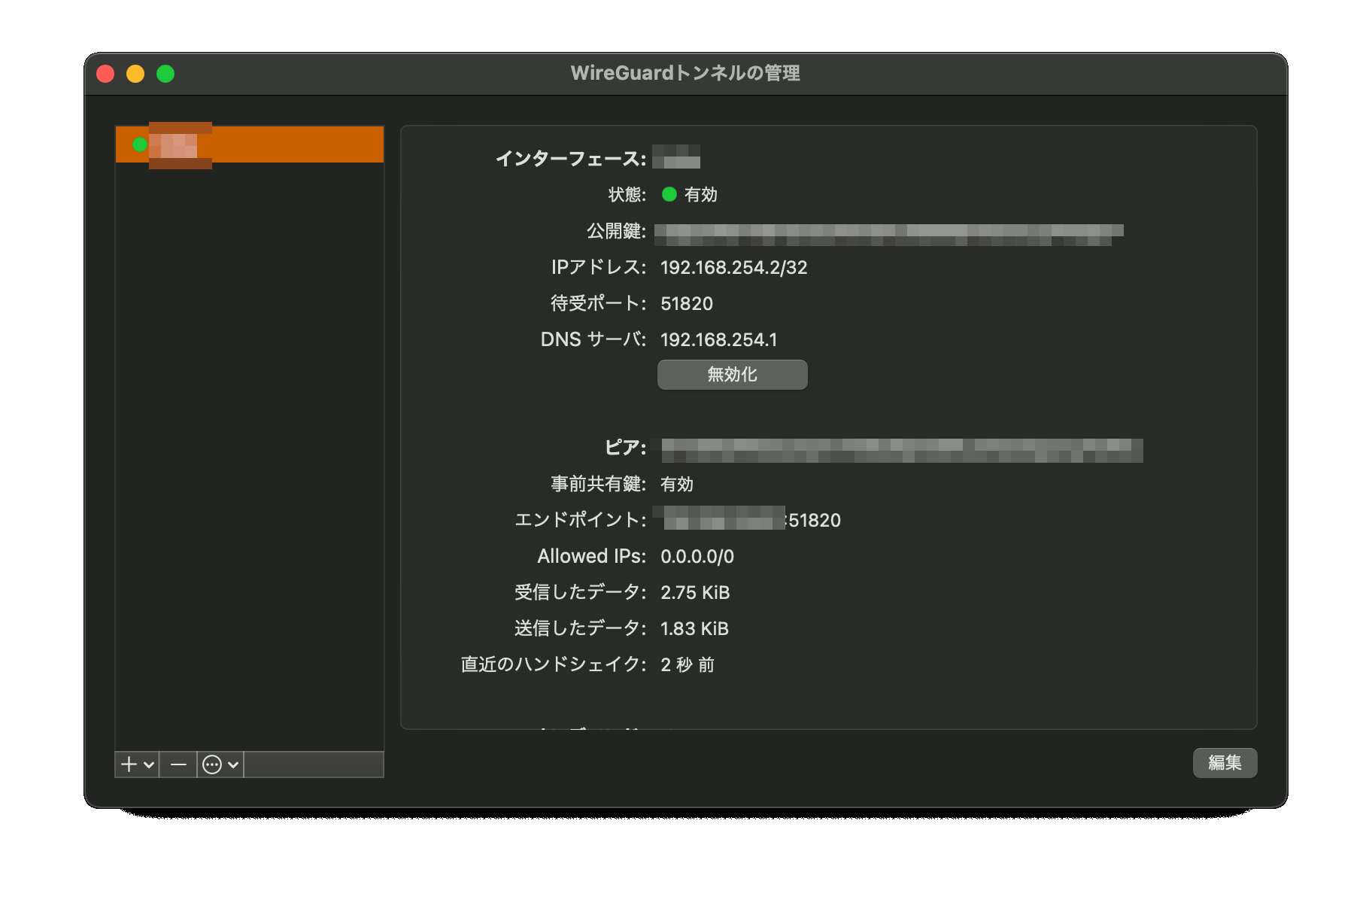Click the latest handshake value 2 秒 前
Viewport: 1372px width, 924px height.
(688, 665)
